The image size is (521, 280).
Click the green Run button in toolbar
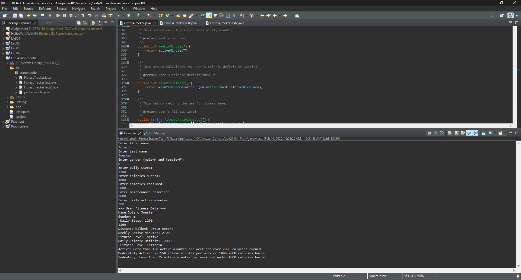129,16
